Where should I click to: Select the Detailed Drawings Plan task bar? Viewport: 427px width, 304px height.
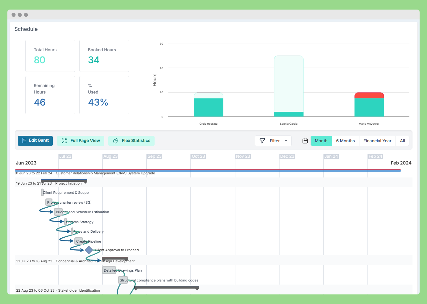[x=109, y=270]
